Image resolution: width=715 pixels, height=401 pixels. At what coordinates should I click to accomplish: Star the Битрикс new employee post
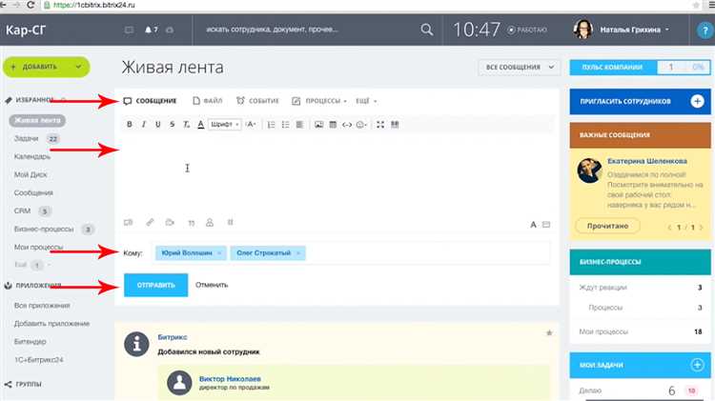549,333
